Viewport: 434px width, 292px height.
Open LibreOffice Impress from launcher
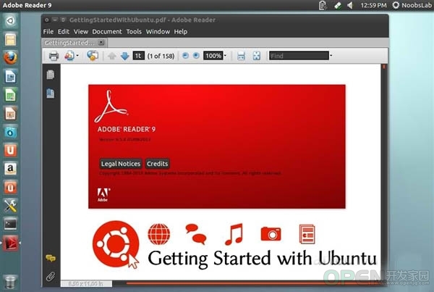click(x=10, y=114)
